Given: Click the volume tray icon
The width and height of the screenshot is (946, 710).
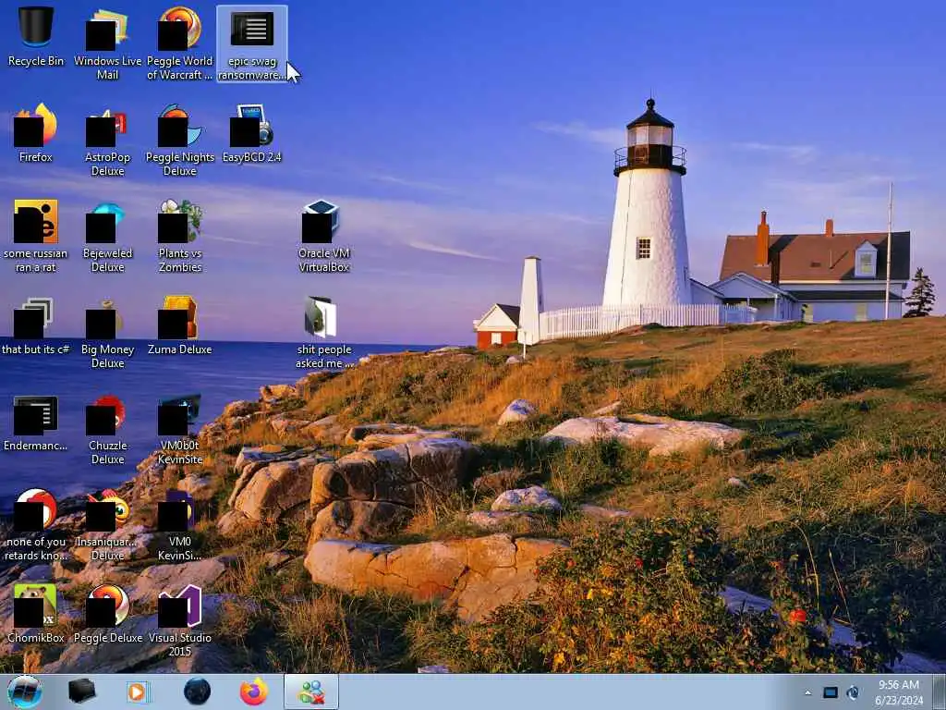Looking at the screenshot, I should [853, 692].
